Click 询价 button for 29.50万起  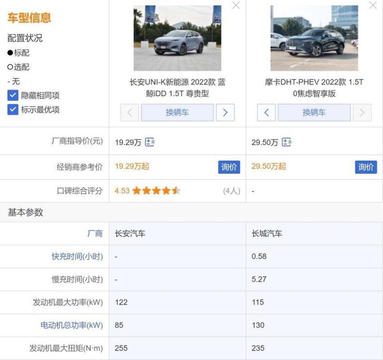click(x=366, y=167)
